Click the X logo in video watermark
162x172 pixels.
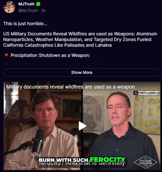136,93
